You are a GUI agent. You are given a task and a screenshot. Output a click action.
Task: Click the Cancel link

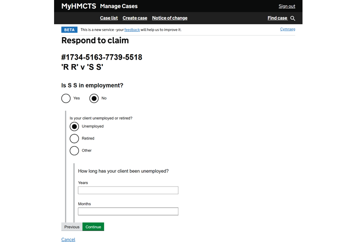pyautogui.click(x=68, y=239)
